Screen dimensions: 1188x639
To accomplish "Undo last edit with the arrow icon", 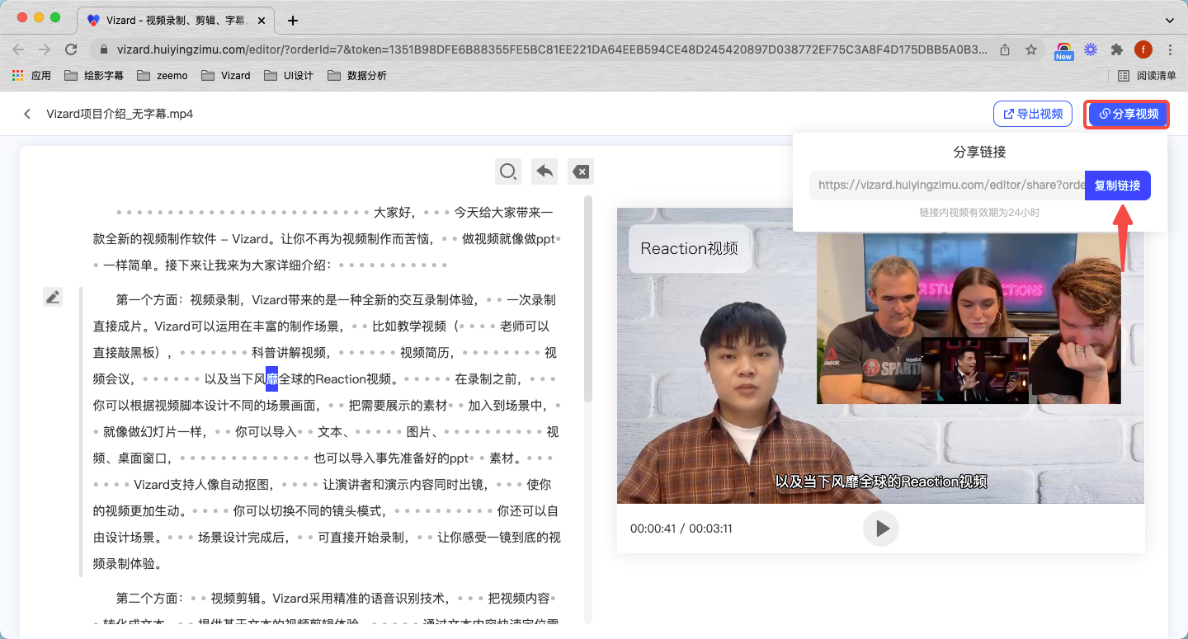I will click(x=544, y=171).
